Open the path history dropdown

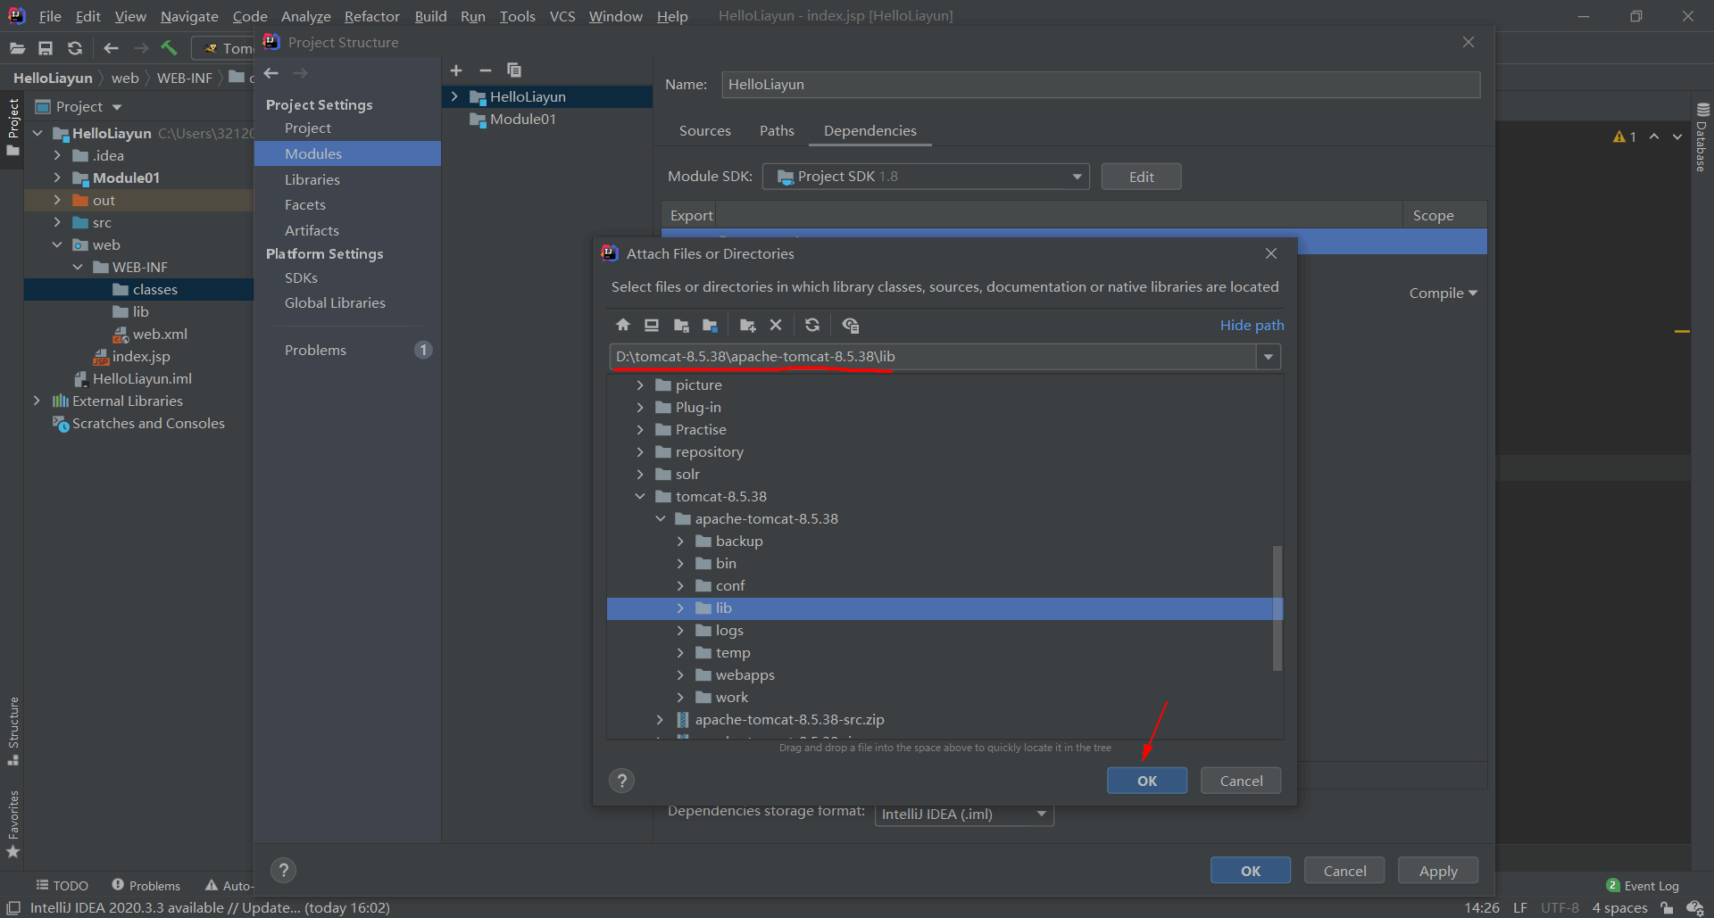click(1269, 357)
